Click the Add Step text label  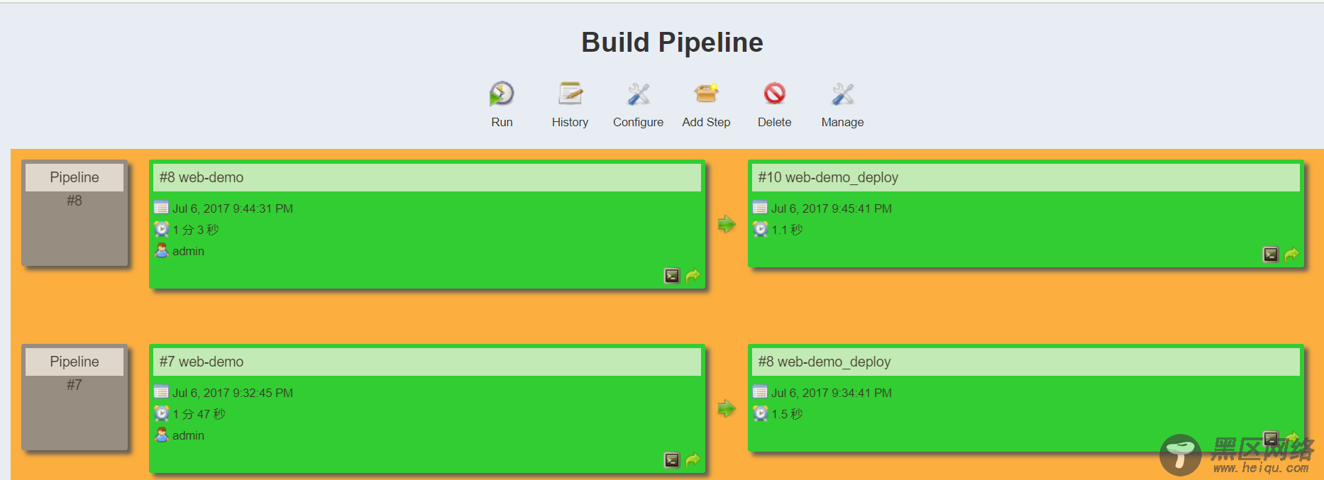pyautogui.click(x=706, y=122)
